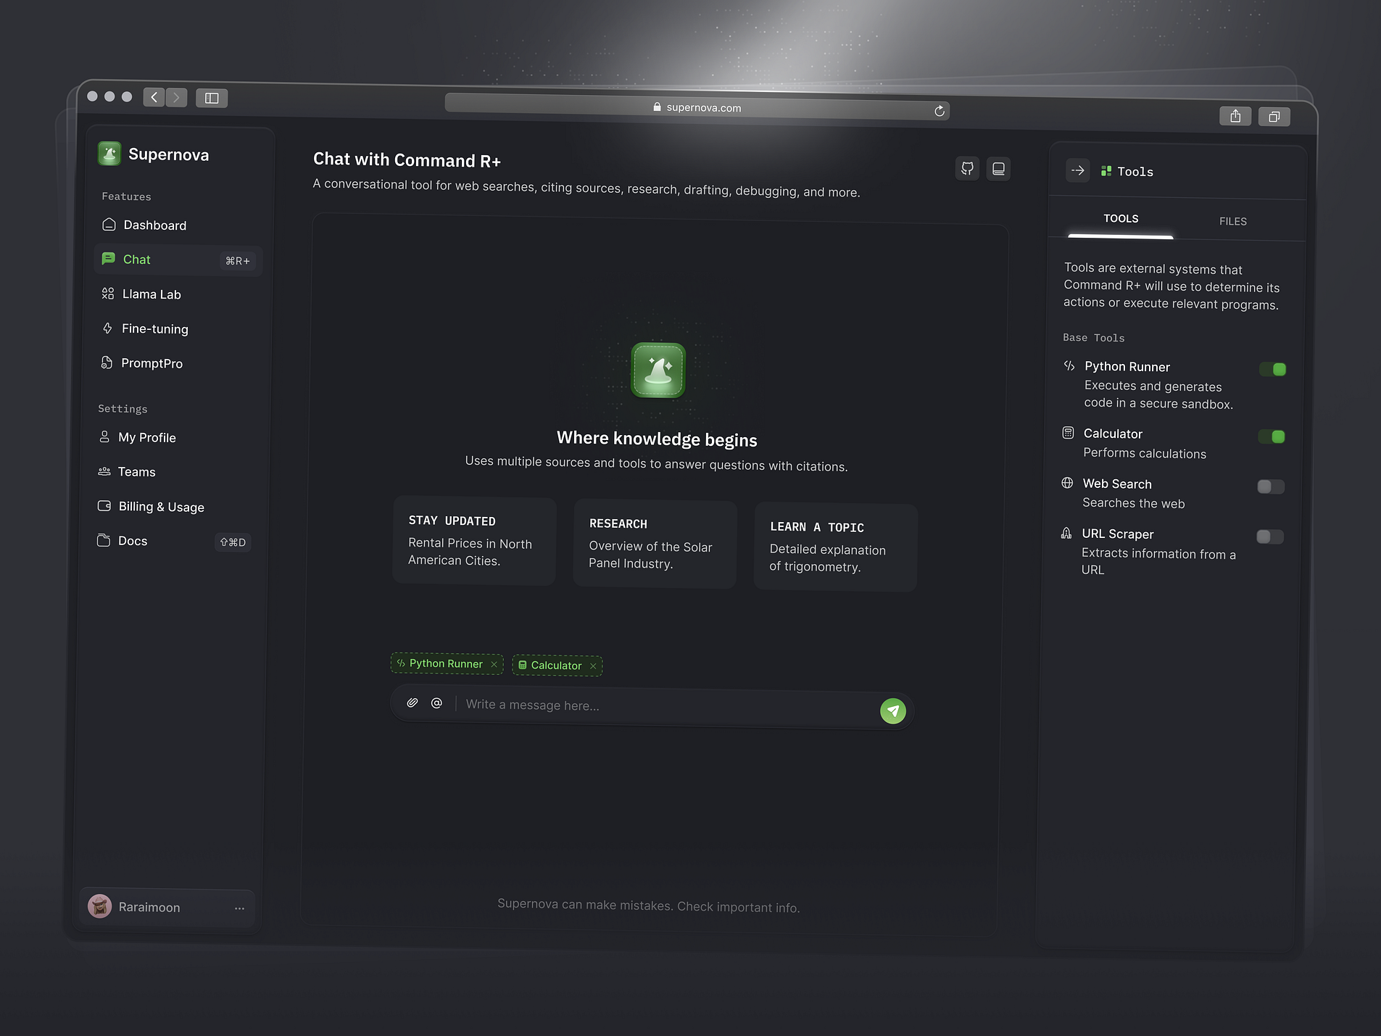This screenshot has height=1036, width=1381.
Task: Click the Supernova wizard hat logo in sidebar
Action: click(109, 153)
